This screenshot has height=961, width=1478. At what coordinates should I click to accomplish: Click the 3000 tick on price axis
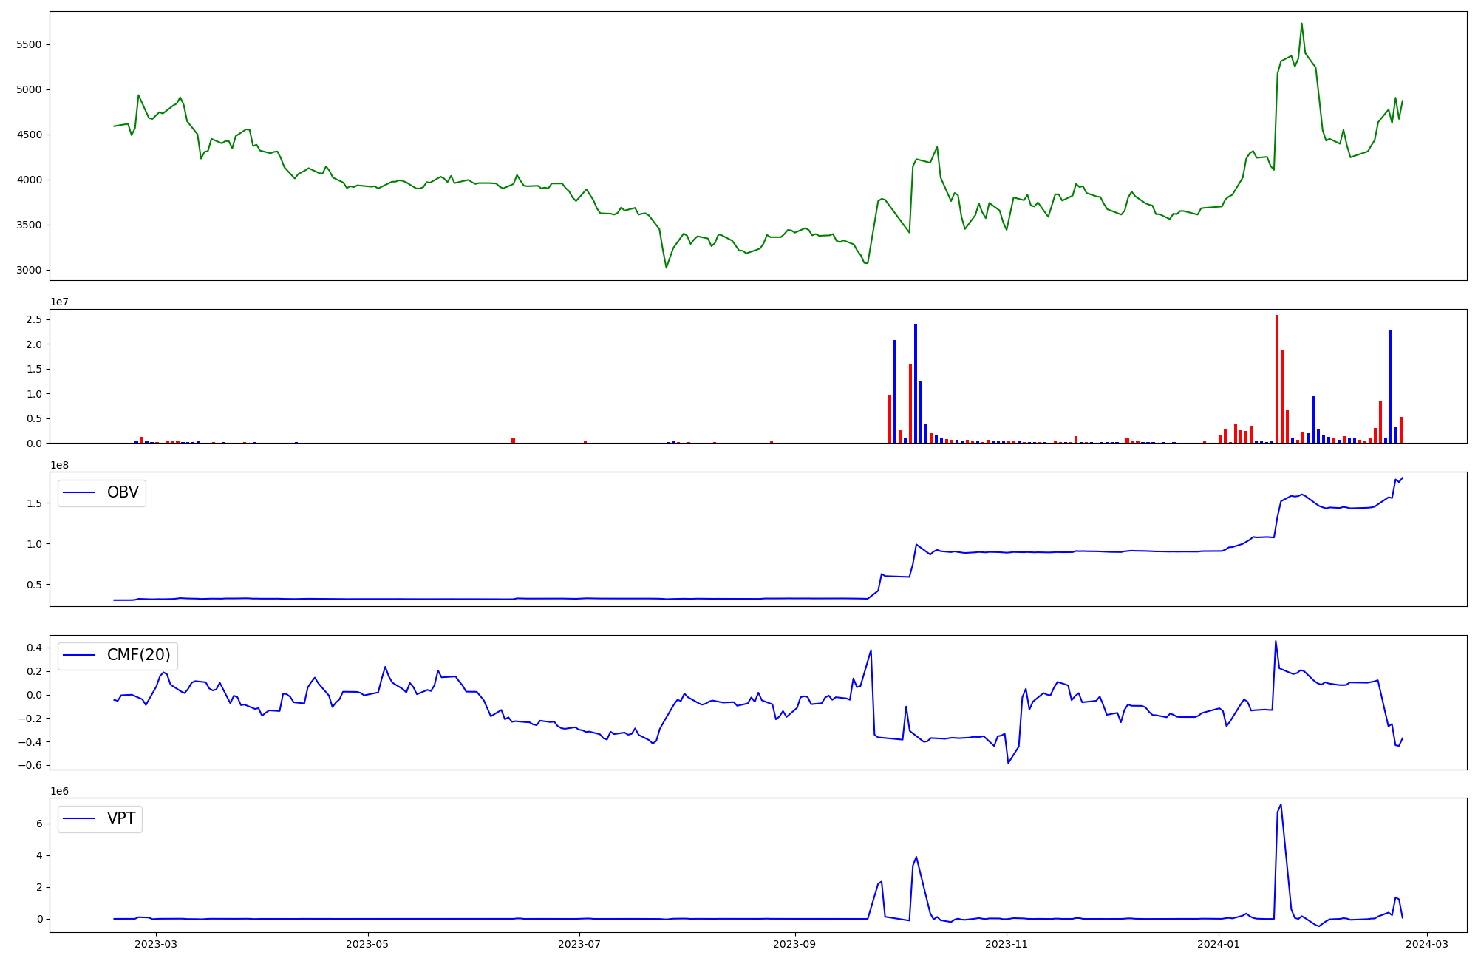[30, 271]
